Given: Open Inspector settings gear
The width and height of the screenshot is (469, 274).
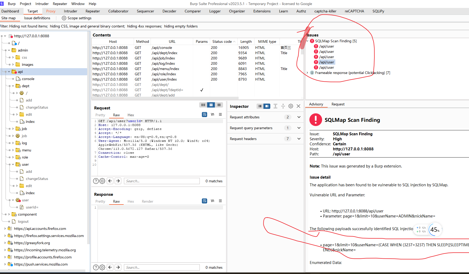Looking at the screenshot, I should point(291,106).
